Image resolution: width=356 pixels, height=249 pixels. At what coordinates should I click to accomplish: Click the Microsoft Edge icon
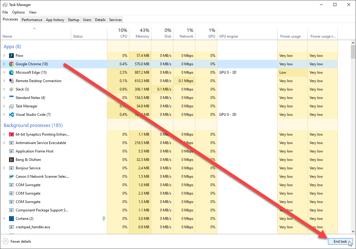coord(11,72)
